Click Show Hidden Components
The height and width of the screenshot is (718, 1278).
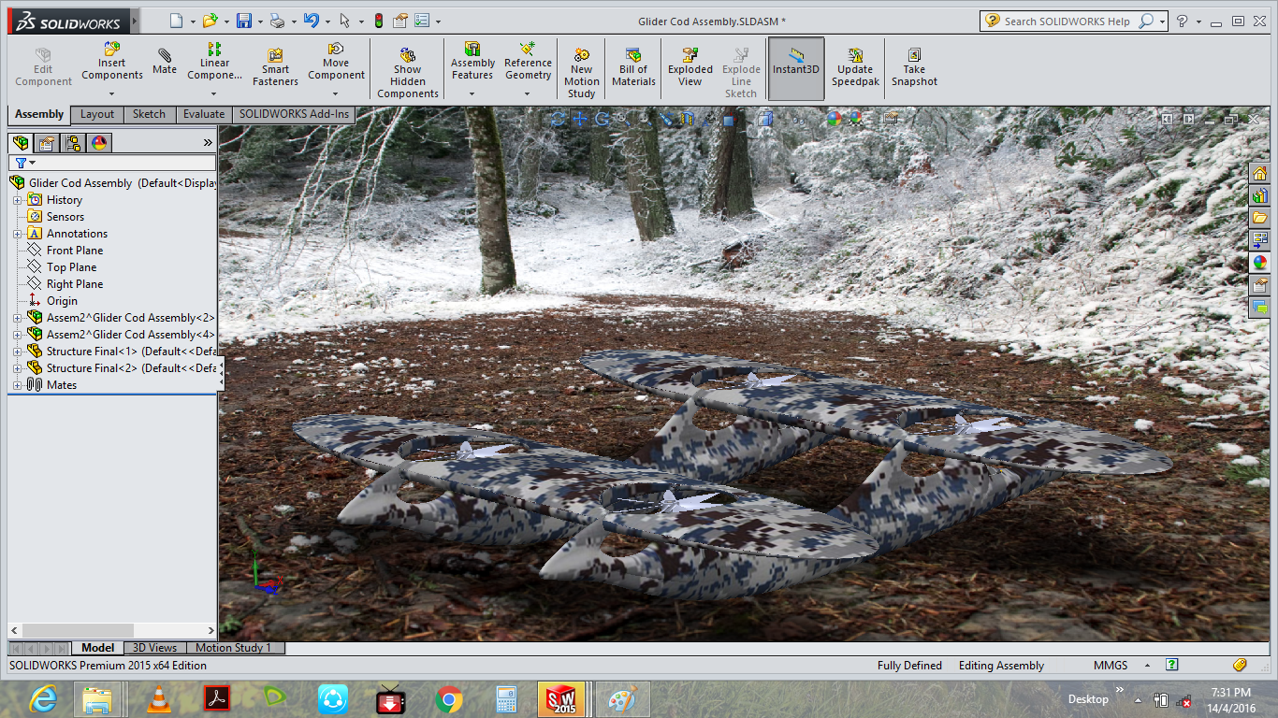pyautogui.click(x=407, y=73)
